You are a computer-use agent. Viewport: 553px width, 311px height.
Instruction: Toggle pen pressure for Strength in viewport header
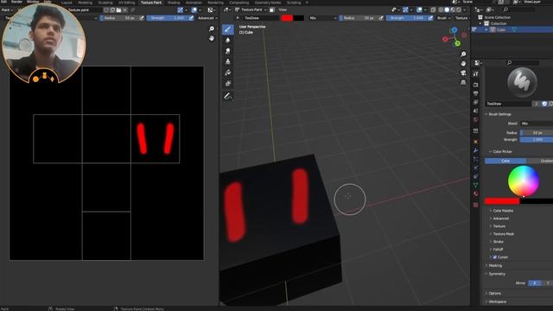(430, 18)
